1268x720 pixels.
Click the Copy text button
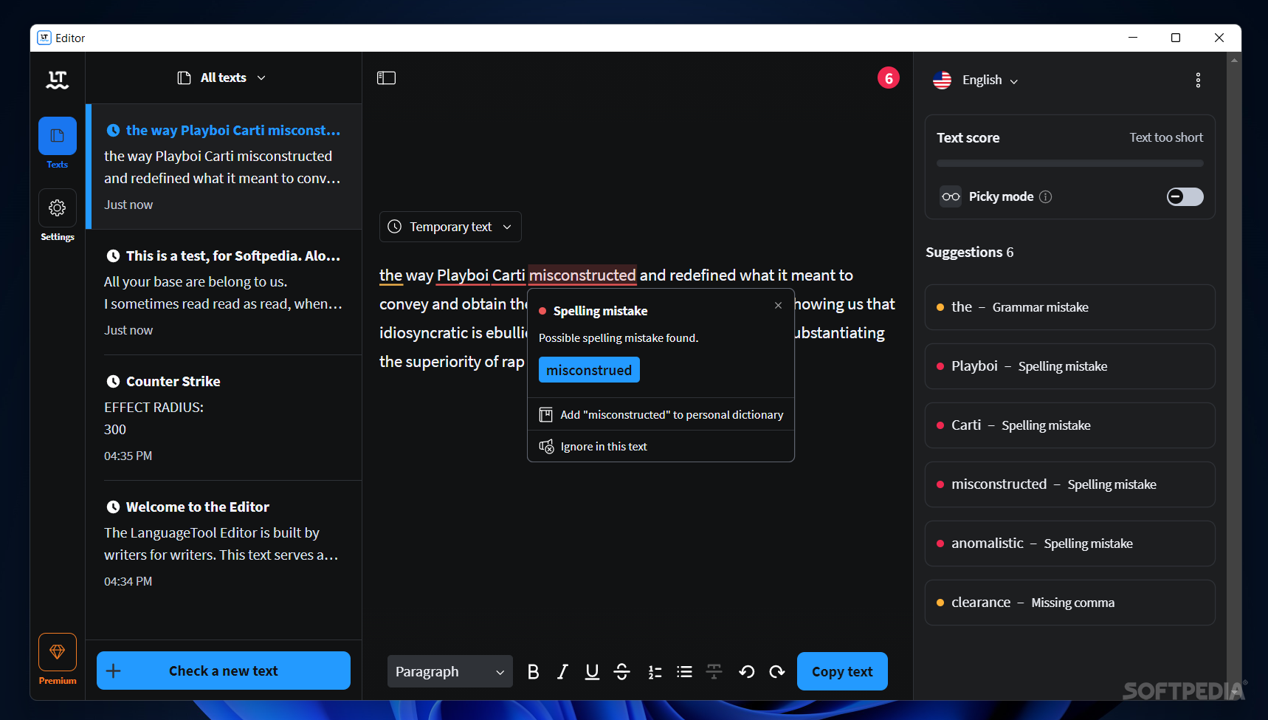[x=842, y=671]
